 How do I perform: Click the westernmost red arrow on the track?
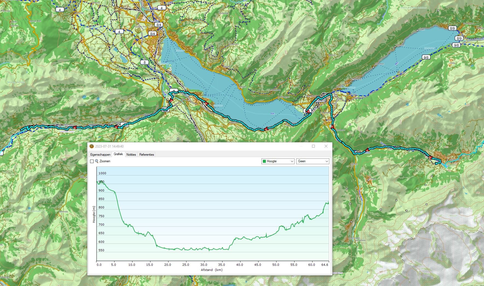pos(74,127)
